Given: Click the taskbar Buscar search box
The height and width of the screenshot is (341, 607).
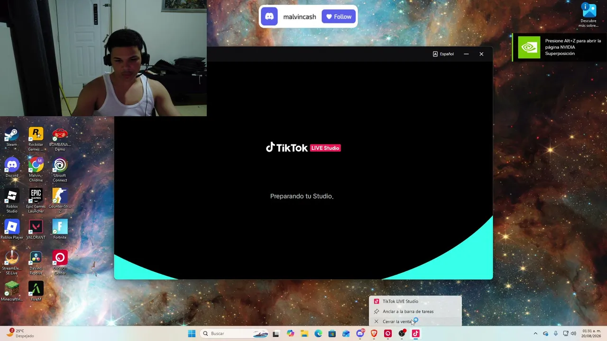Looking at the screenshot, I should click(233, 333).
